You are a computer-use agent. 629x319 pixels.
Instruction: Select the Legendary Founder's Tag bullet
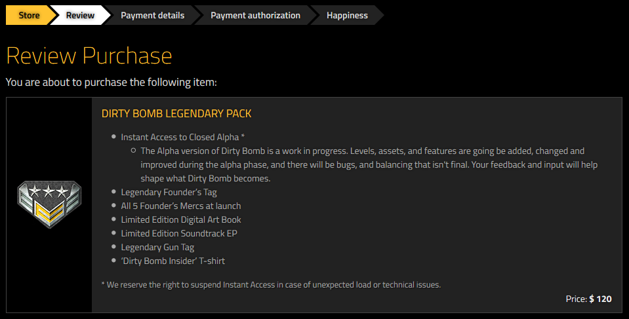point(169,193)
